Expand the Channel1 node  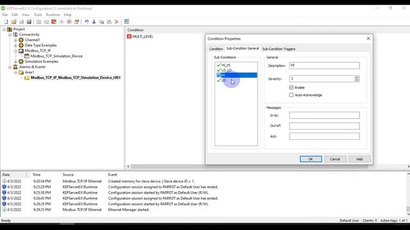pyautogui.click(x=15, y=40)
